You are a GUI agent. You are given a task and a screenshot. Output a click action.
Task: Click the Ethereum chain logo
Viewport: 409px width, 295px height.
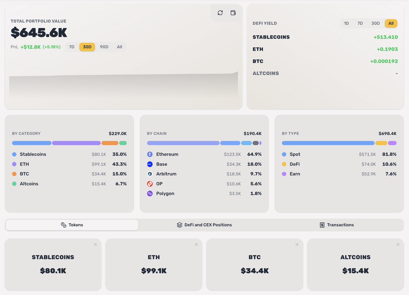150,154
